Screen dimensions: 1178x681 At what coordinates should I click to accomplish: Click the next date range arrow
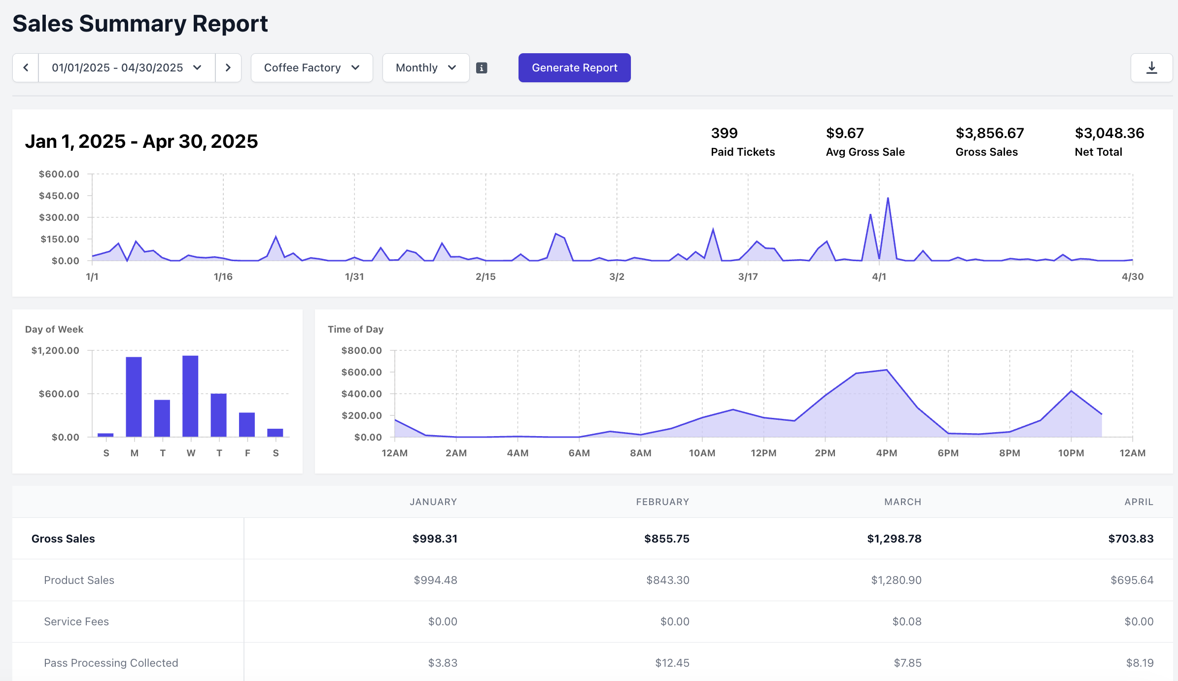pos(228,68)
